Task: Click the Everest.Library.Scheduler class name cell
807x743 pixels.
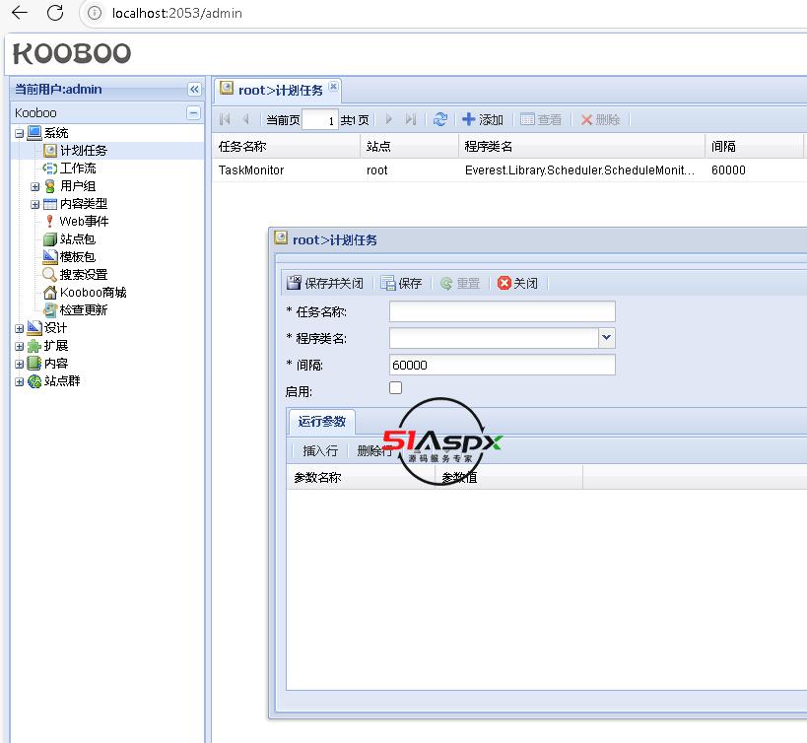Action: [579, 170]
